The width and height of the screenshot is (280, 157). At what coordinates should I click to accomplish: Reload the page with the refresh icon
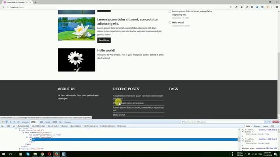click(x=231, y=7)
